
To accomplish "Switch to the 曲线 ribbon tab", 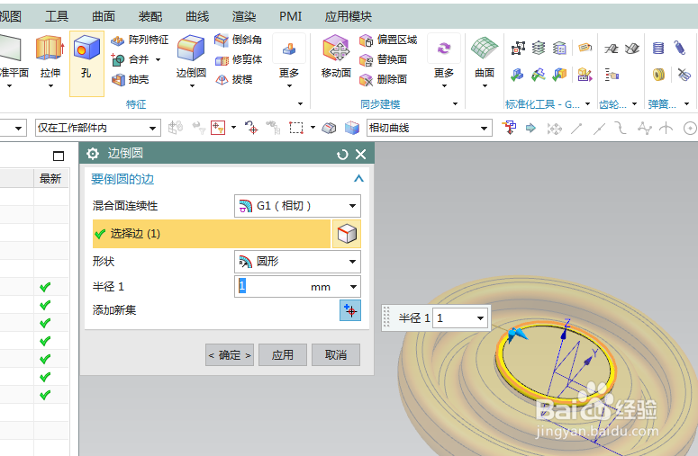I will 197,16.
